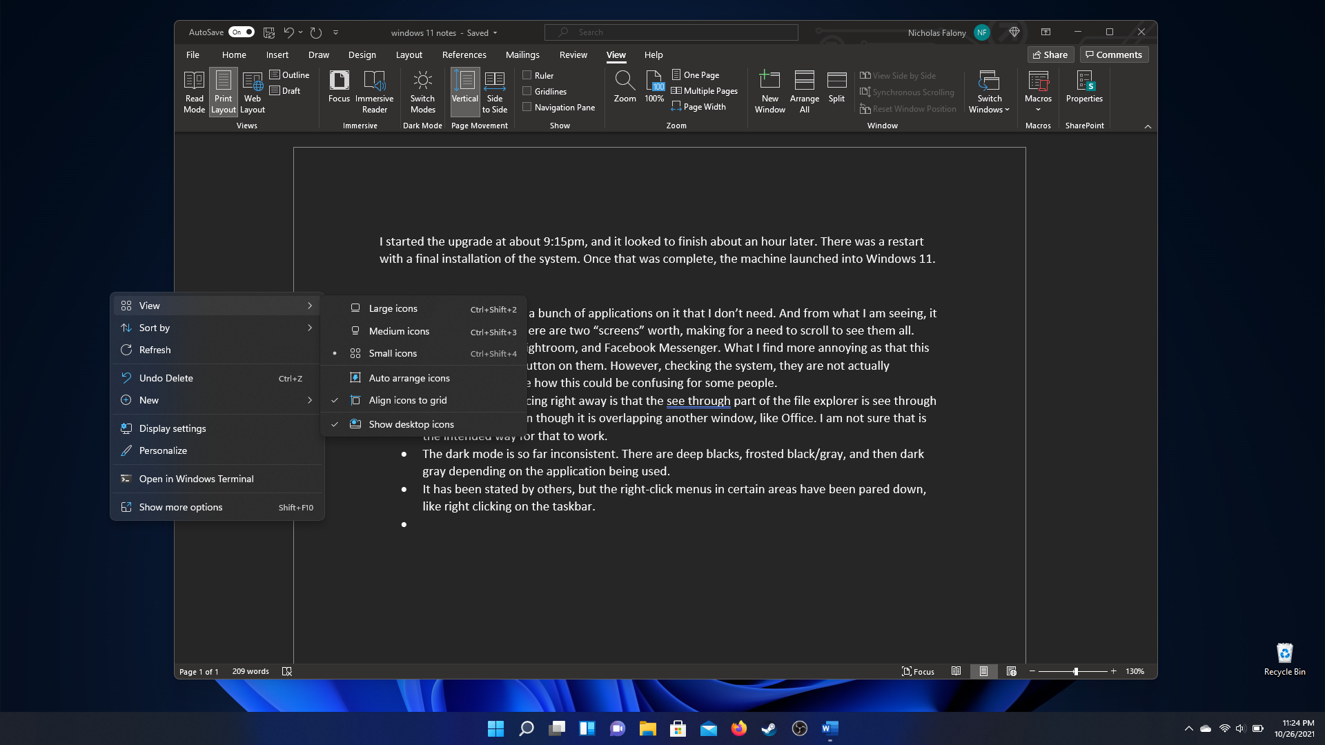Open Focus mode from the Immersive group
This screenshot has width=1325, height=745.
point(339,88)
